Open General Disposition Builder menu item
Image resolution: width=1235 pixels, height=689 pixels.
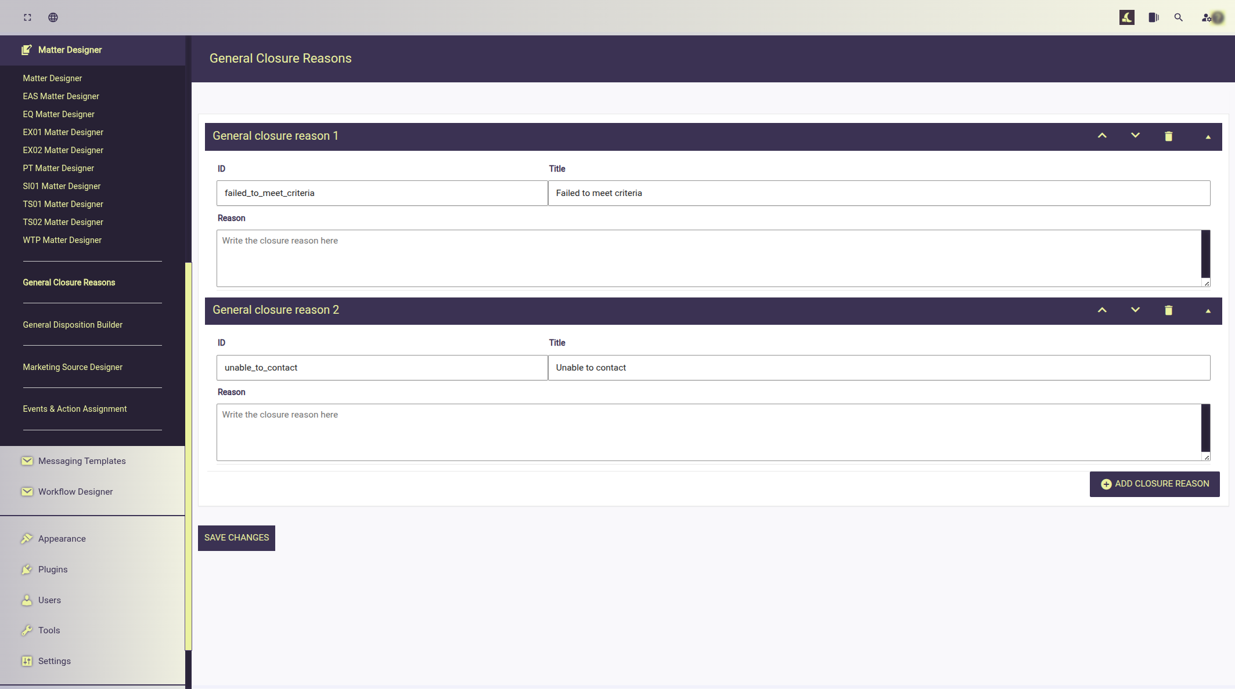(x=73, y=325)
